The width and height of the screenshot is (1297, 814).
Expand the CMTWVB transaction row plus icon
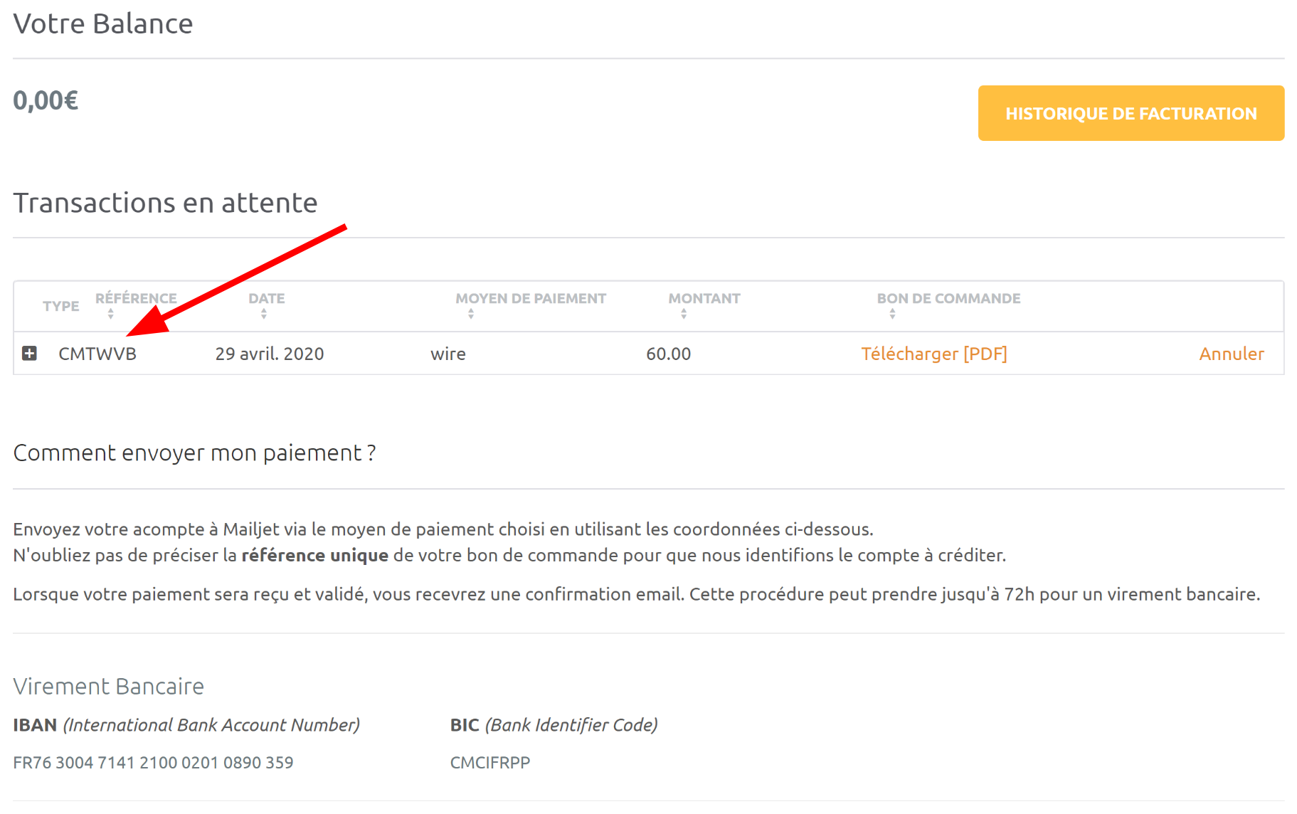tap(29, 353)
